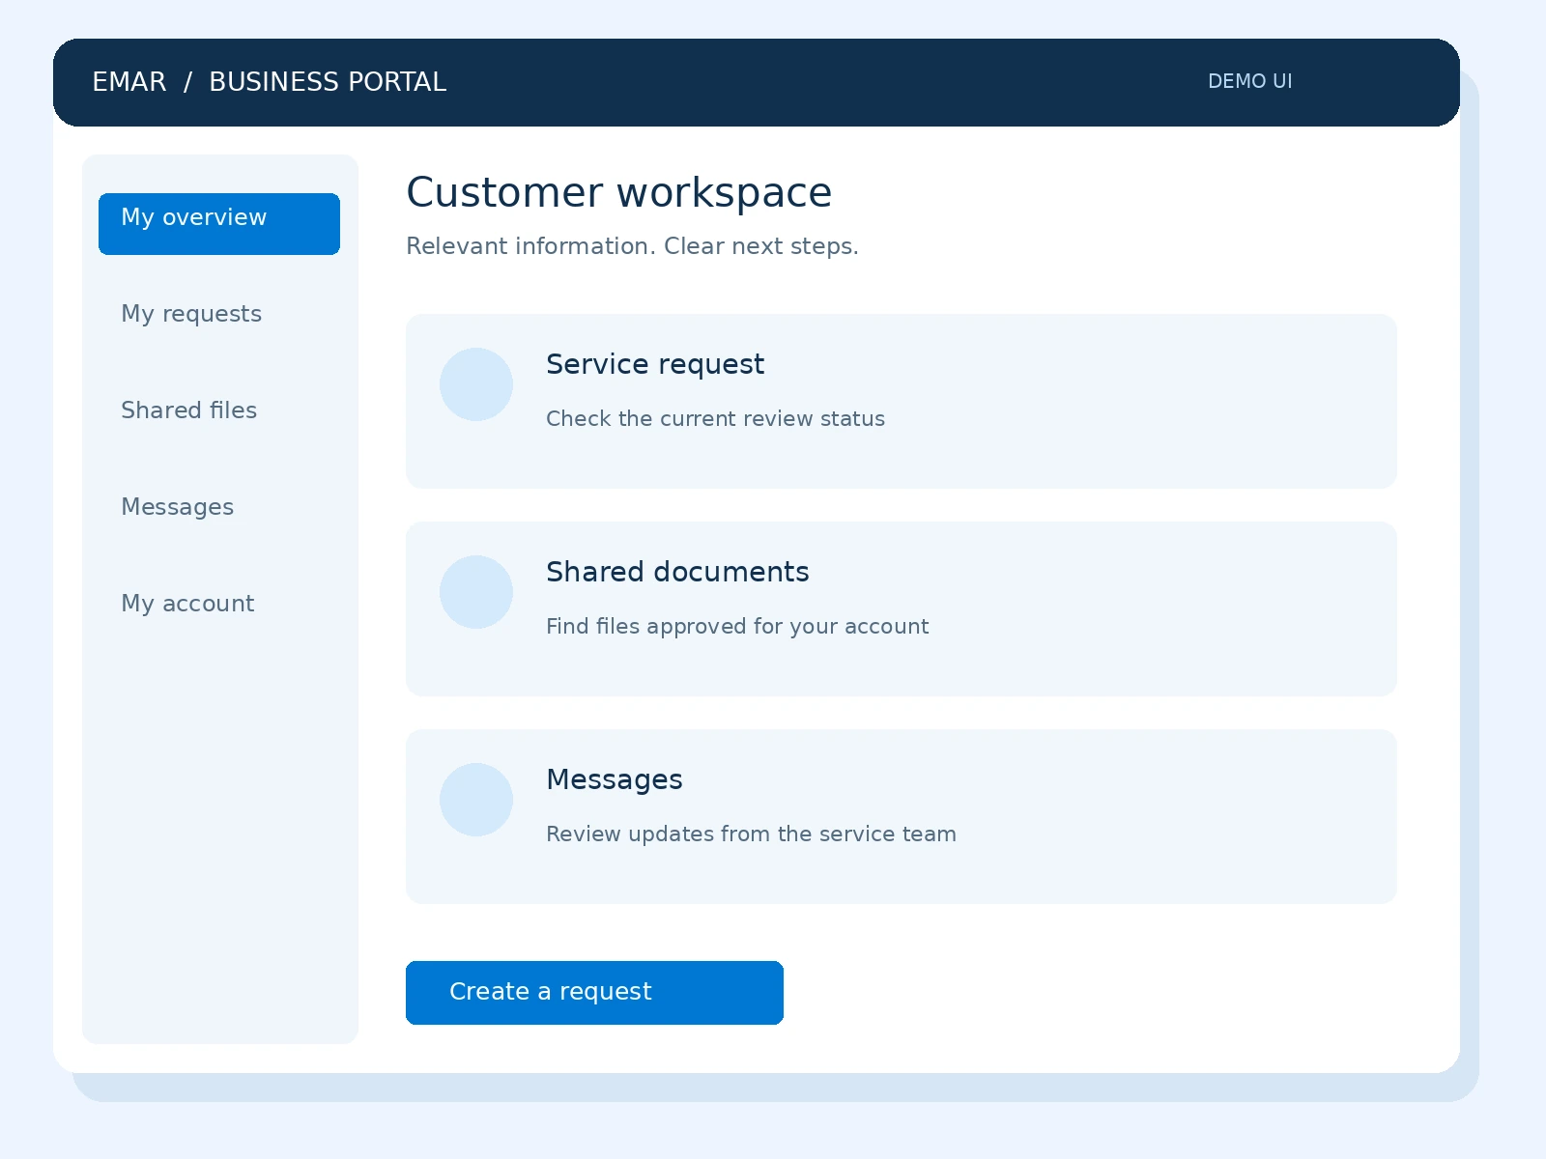Click the EMAR / BUSINESS PORTAL header title
The image size is (1546, 1159).
[x=269, y=82]
